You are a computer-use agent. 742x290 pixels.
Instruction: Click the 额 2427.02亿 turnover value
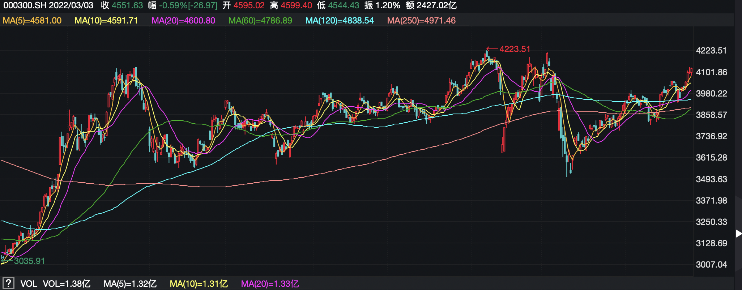click(431, 5)
